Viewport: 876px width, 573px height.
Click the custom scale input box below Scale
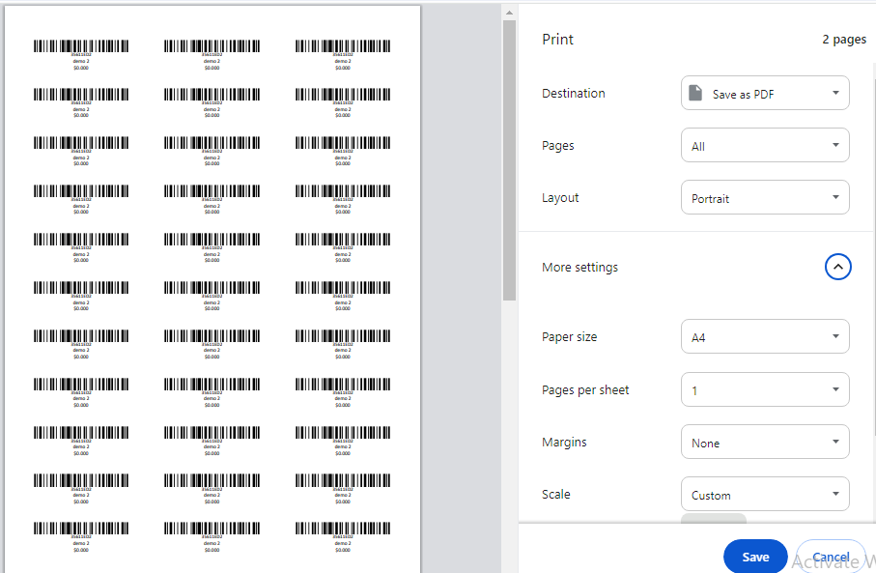click(x=714, y=519)
